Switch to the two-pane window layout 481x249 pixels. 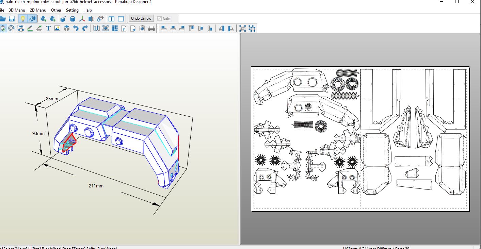[x=111, y=19]
